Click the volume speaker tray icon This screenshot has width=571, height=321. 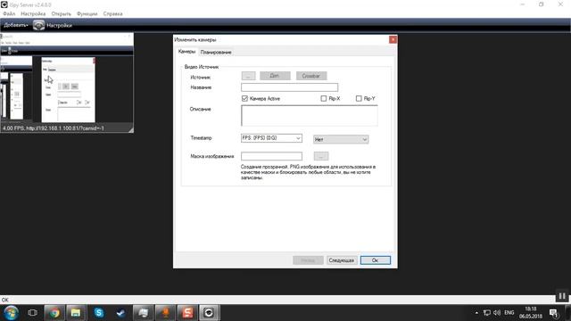[497, 313]
